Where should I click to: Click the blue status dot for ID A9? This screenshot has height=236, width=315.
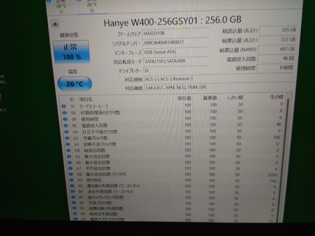71,180
